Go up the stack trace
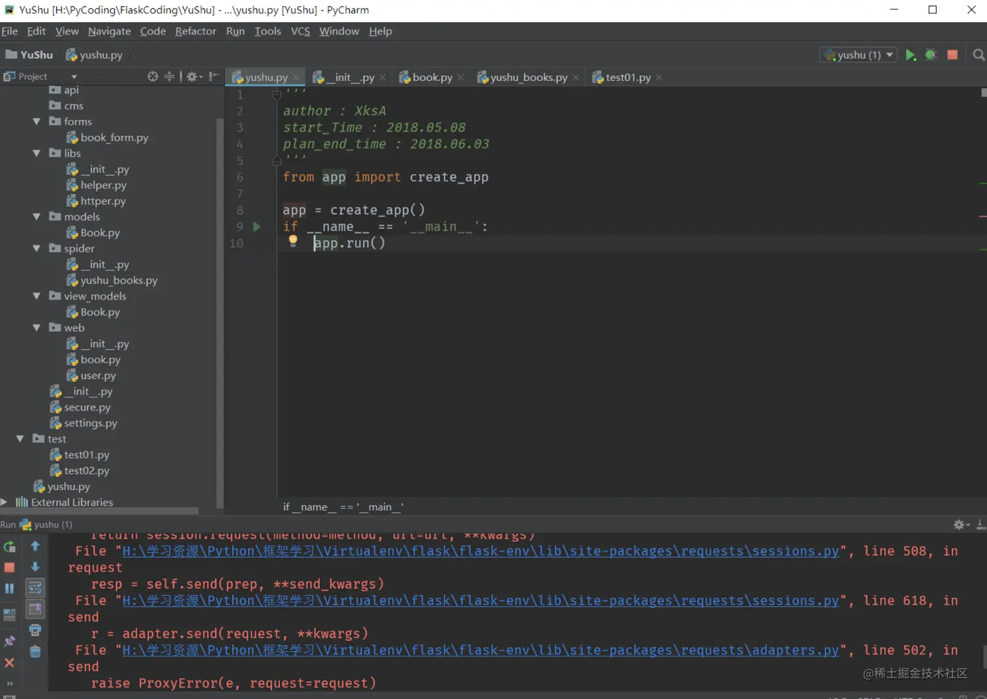987x699 pixels. point(35,546)
